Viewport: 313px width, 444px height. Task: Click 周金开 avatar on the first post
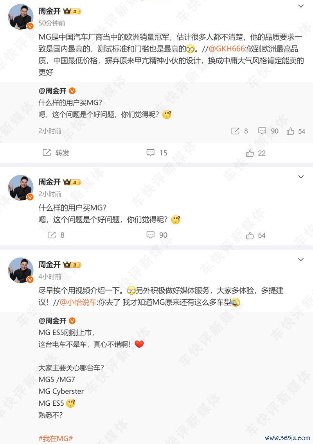21,17
